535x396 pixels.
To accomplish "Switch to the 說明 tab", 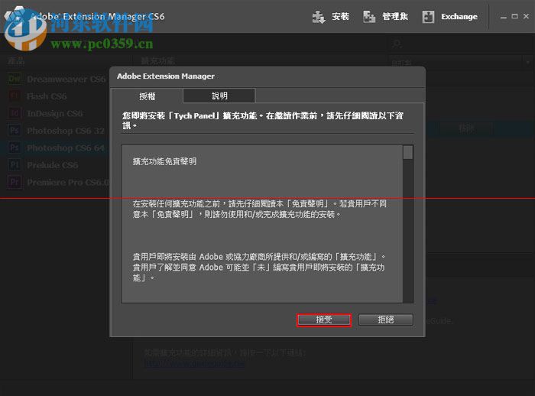I will [x=219, y=96].
